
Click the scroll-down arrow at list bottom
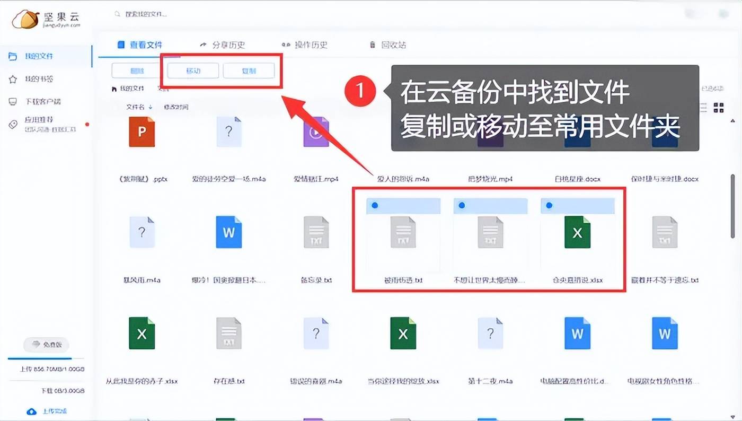[734, 416]
